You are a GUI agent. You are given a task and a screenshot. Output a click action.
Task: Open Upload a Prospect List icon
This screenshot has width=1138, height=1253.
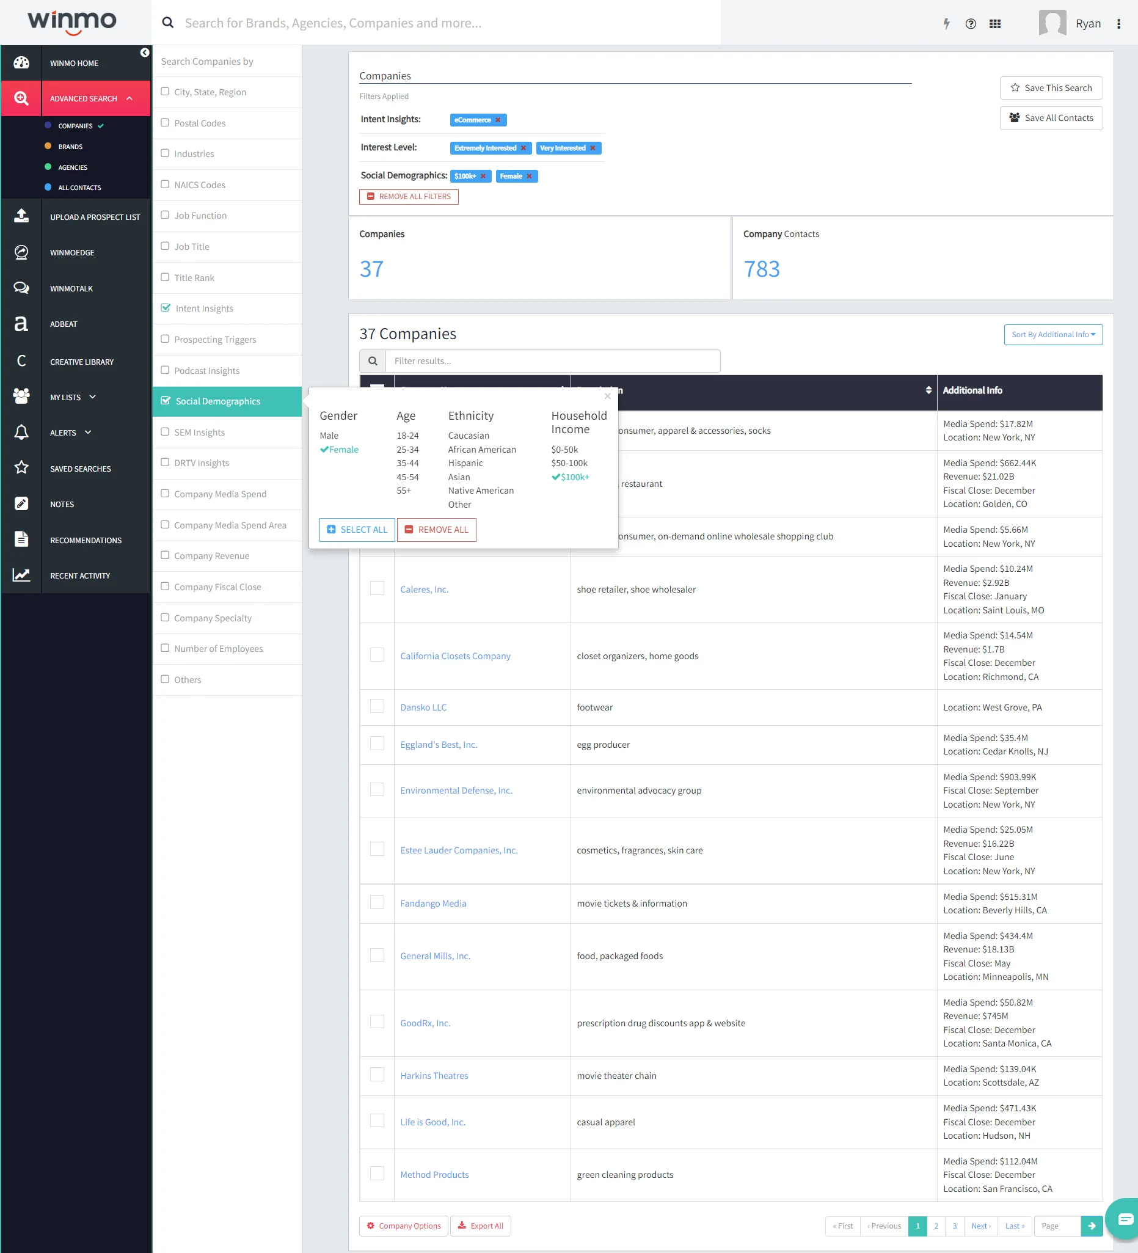click(x=21, y=216)
